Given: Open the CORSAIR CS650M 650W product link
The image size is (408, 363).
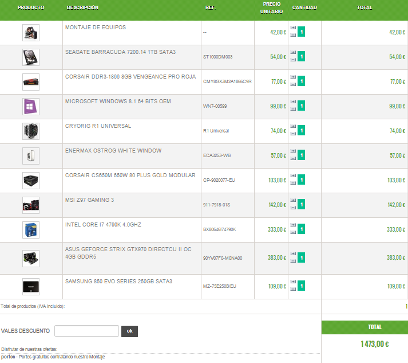Looking at the screenshot, I should 130,175.
